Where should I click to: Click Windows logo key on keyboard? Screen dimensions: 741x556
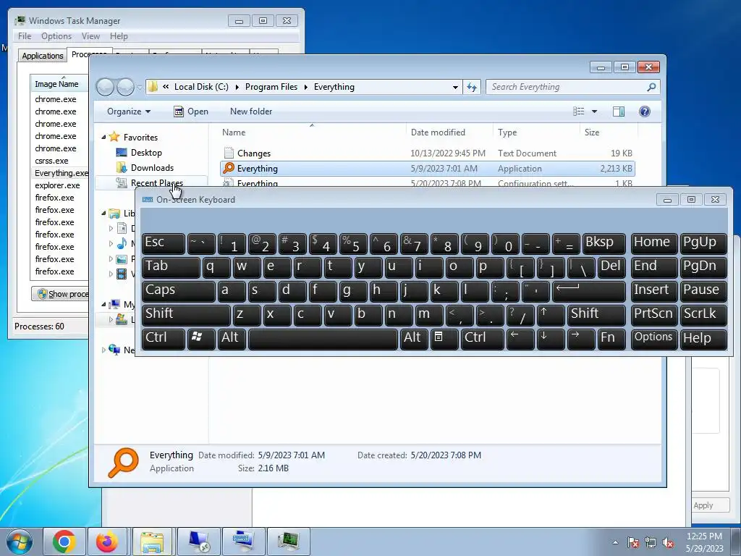pos(201,339)
